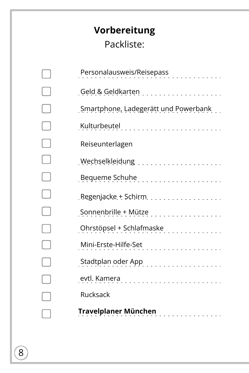
Task: Mark the Kulturbeutel checkbox
Action: click(46, 126)
